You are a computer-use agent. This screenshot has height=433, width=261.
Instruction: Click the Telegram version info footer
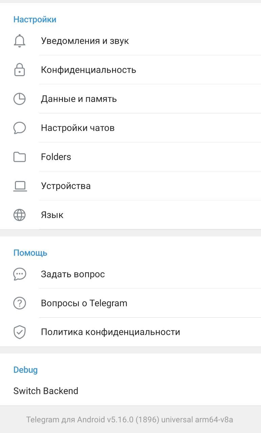[x=130, y=420]
